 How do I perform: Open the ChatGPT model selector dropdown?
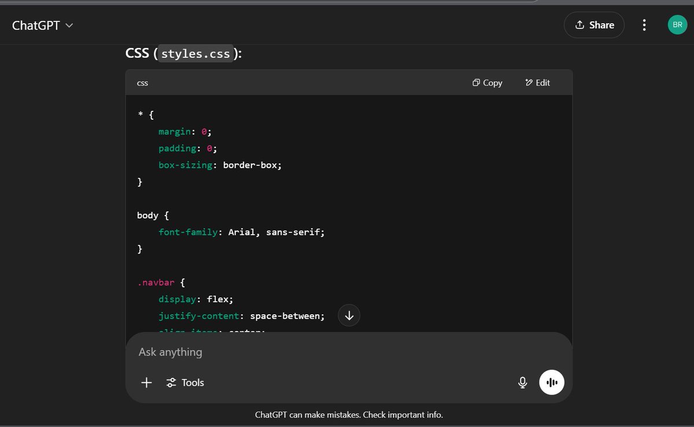click(x=42, y=25)
